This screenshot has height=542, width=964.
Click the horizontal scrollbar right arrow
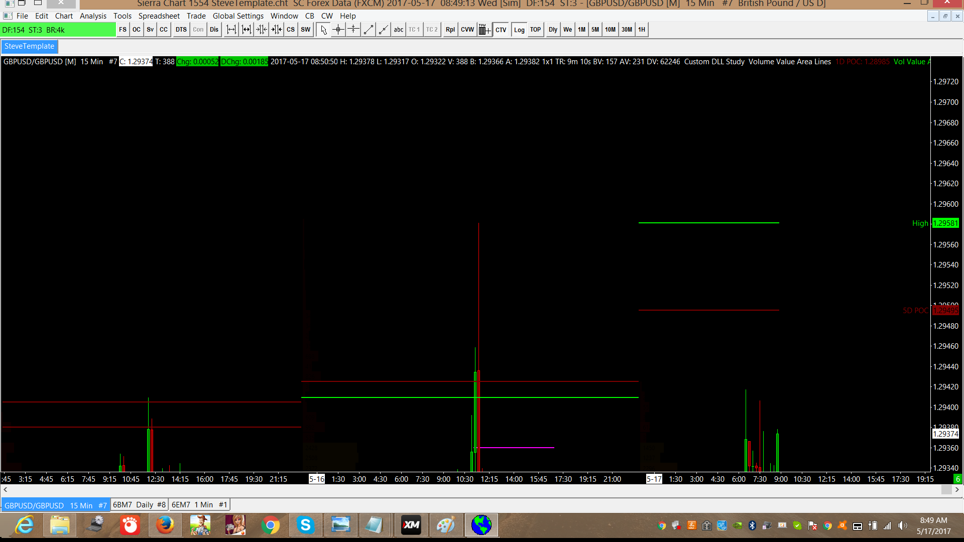[x=957, y=490]
